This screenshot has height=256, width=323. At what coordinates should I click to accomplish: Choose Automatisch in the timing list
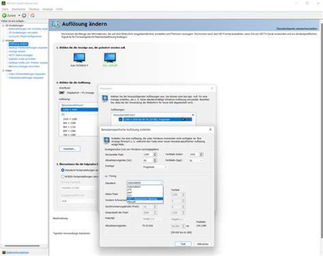145,187
